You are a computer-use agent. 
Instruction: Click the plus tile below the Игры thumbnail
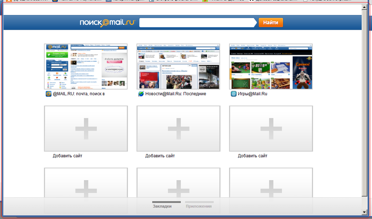[271, 128]
